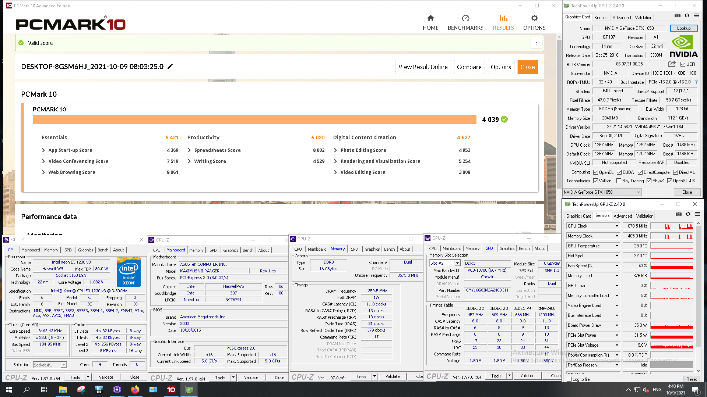The width and height of the screenshot is (707, 397).
Task: Enable Log to file checkbox
Action: [x=569, y=379]
